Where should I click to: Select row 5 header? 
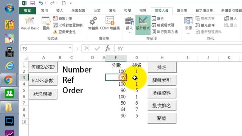[24, 90]
